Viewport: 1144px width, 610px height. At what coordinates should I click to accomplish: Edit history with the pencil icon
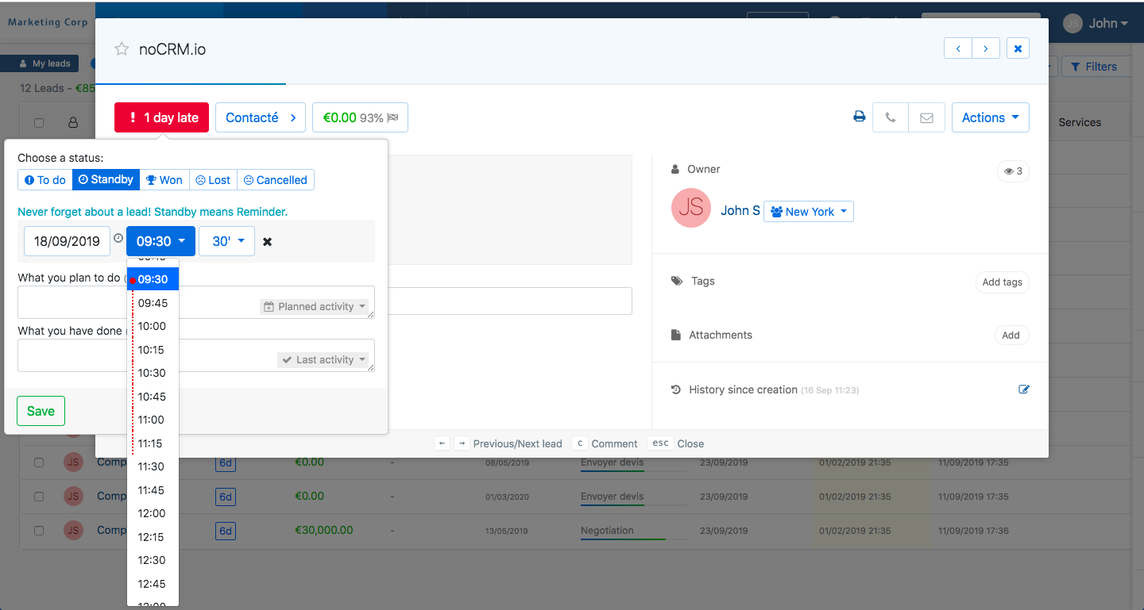(1024, 389)
